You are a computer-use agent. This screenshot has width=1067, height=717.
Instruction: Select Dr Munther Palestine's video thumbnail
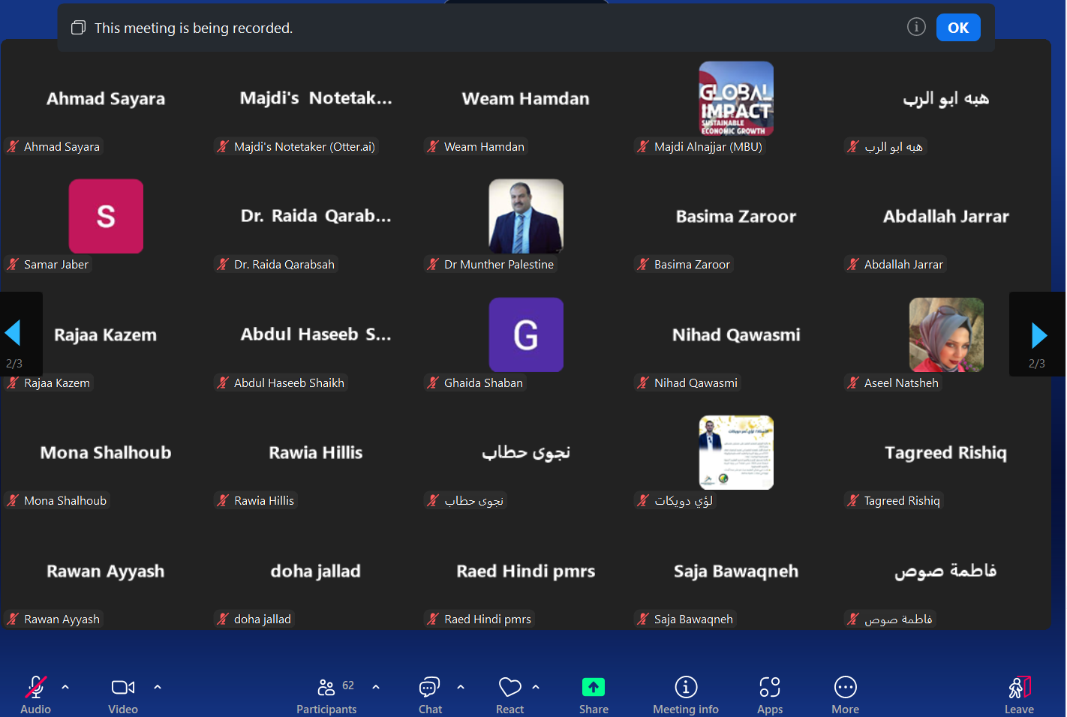pos(526,216)
